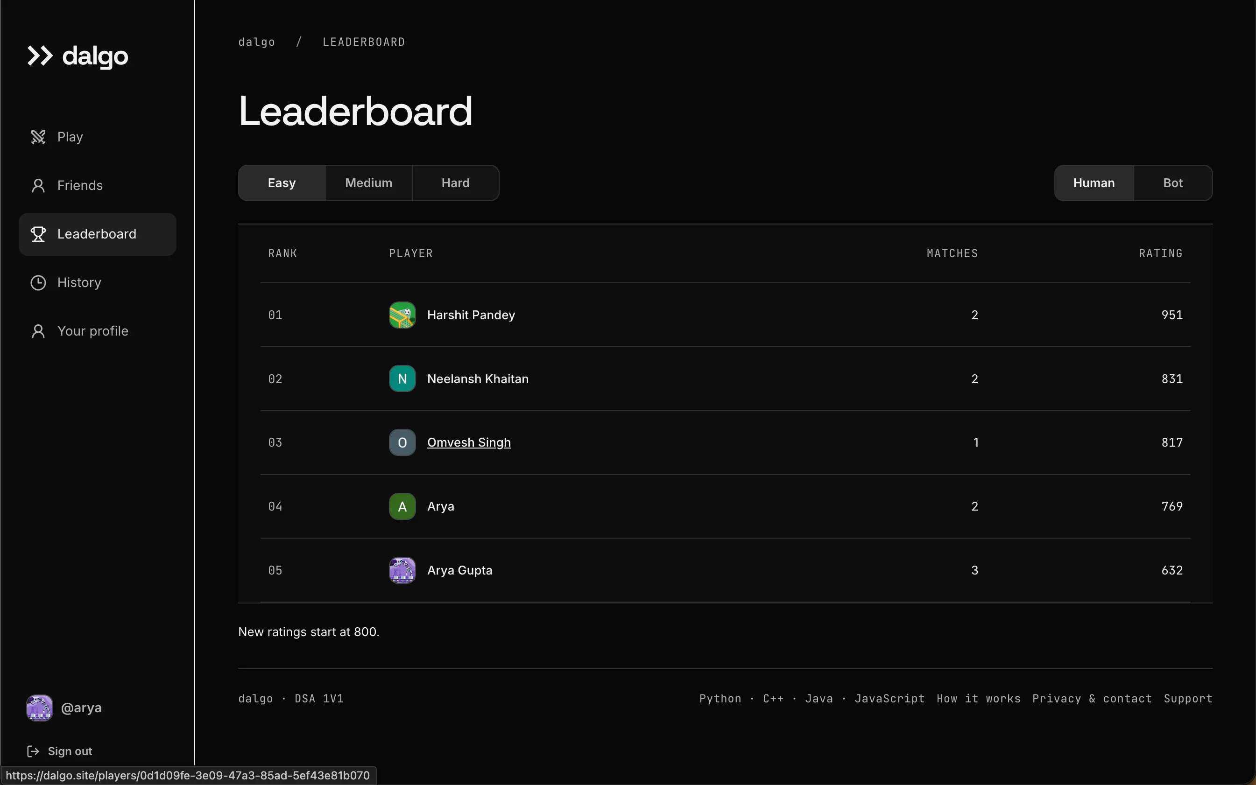This screenshot has width=1256, height=785.
Task: Switch to the Medium difficulty tab
Action: point(369,183)
